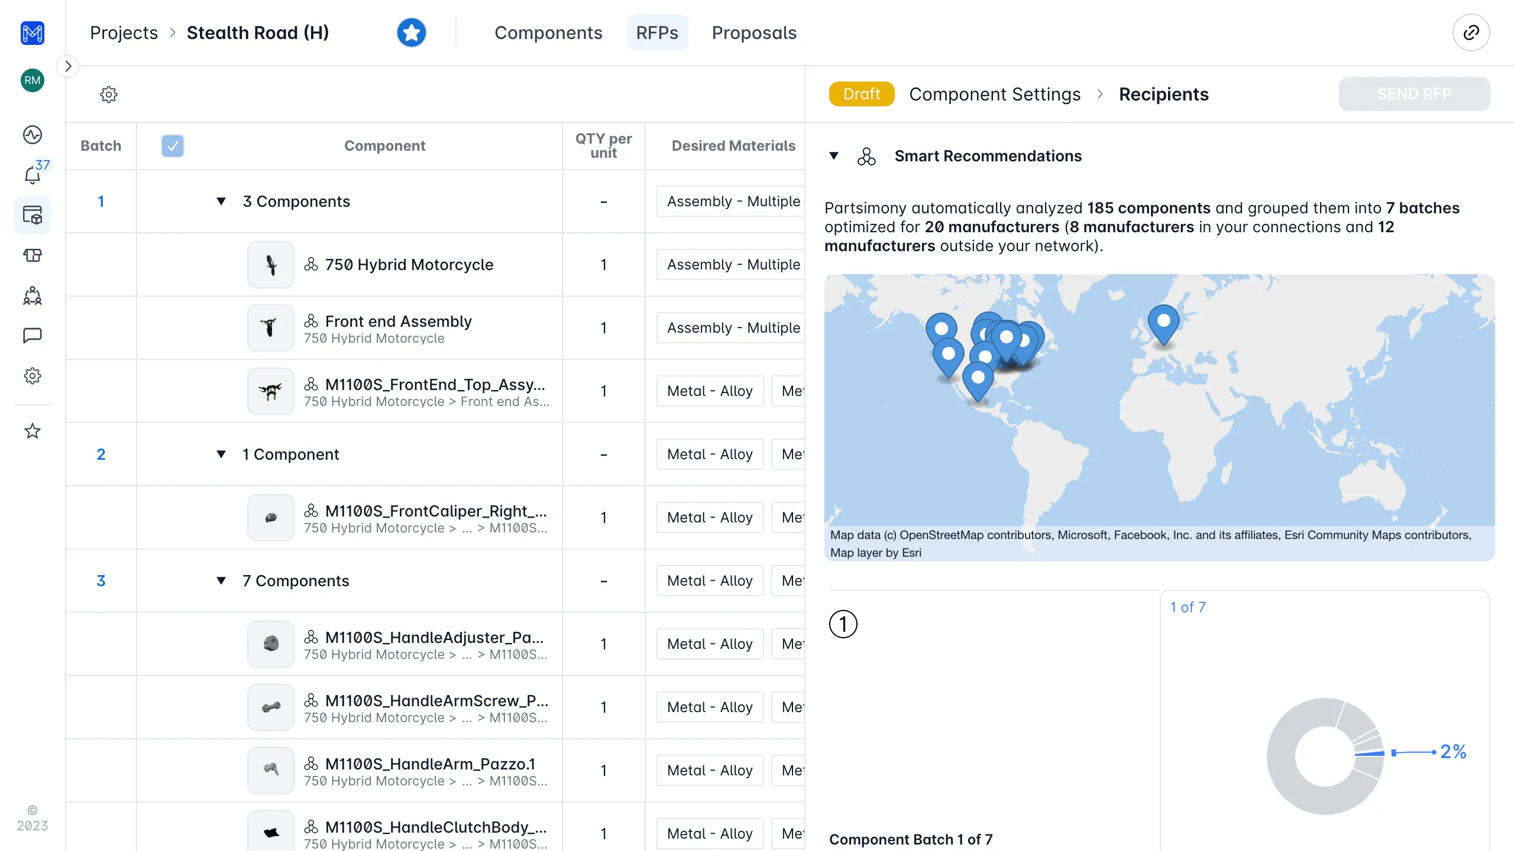The width and height of the screenshot is (1514, 851).
Task: Switch to the Proposals tab
Action: (x=754, y=33)
